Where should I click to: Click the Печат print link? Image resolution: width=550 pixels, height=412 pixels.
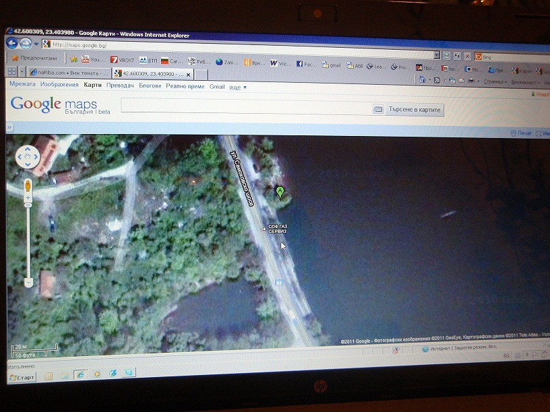pos(521,133)
